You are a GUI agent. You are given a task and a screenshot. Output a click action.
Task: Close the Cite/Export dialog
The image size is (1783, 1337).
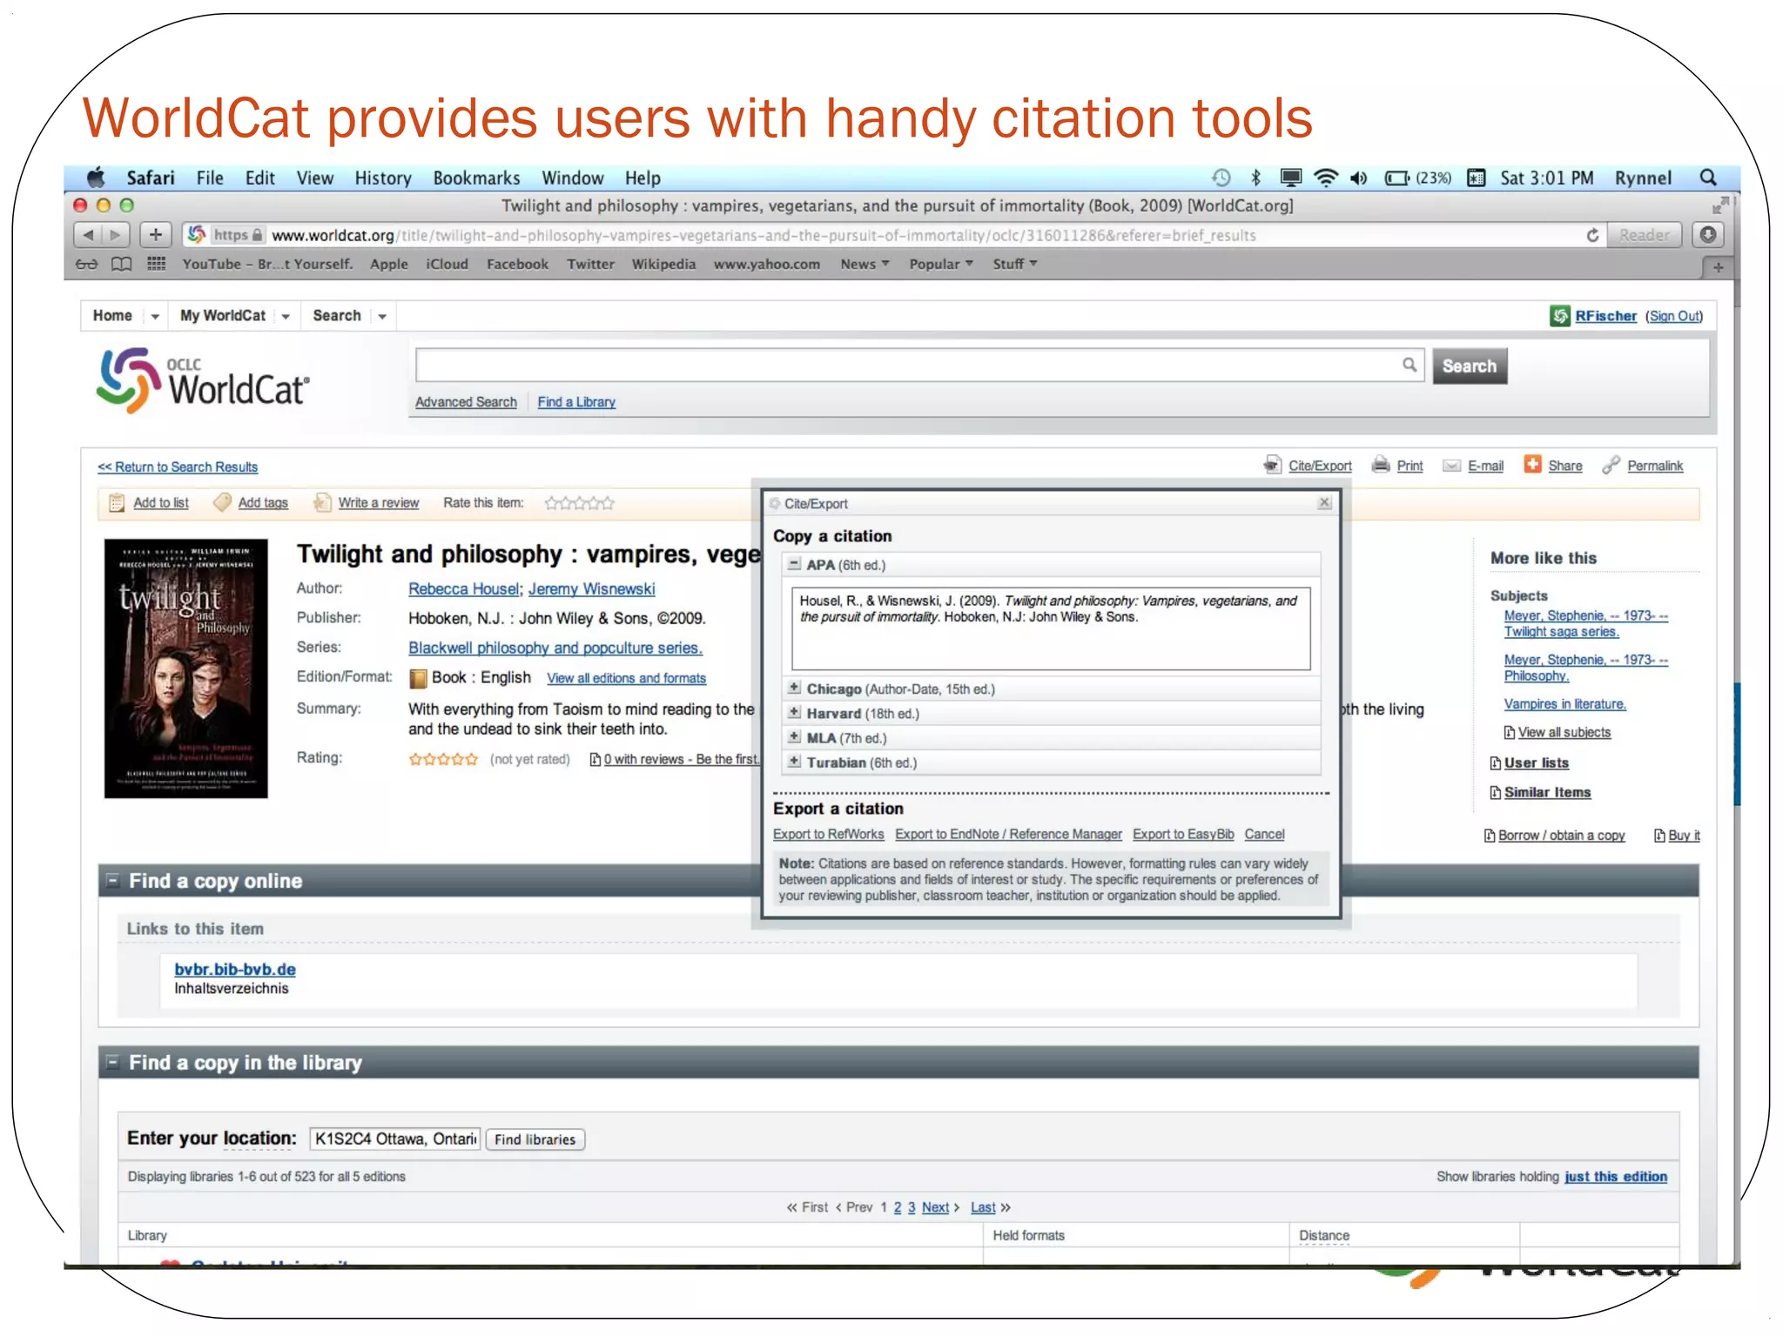tap(1324, 503)
